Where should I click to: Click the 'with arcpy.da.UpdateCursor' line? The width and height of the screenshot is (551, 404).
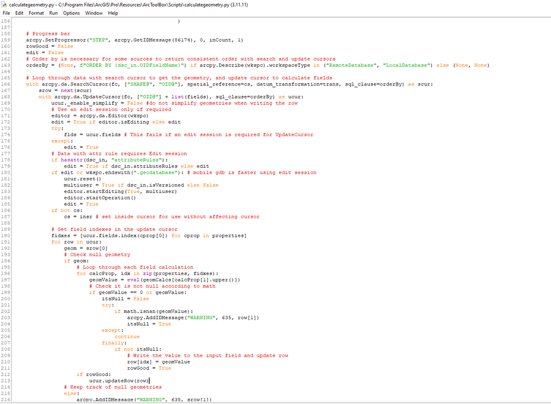click(171, 97)
